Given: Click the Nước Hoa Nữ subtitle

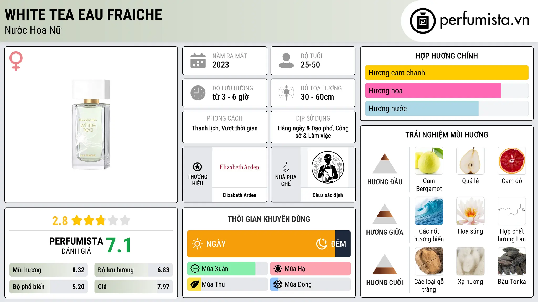Looking at the screenshot, I should tap(33, 30).
